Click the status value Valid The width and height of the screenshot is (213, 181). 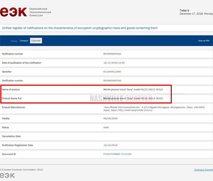click(106, 127)
